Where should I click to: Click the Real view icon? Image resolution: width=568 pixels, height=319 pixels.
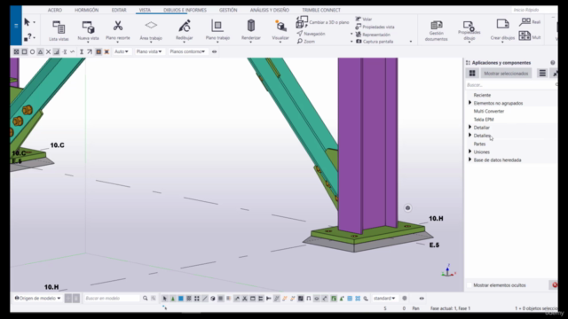pyautogui.click(x=525, y=22)
